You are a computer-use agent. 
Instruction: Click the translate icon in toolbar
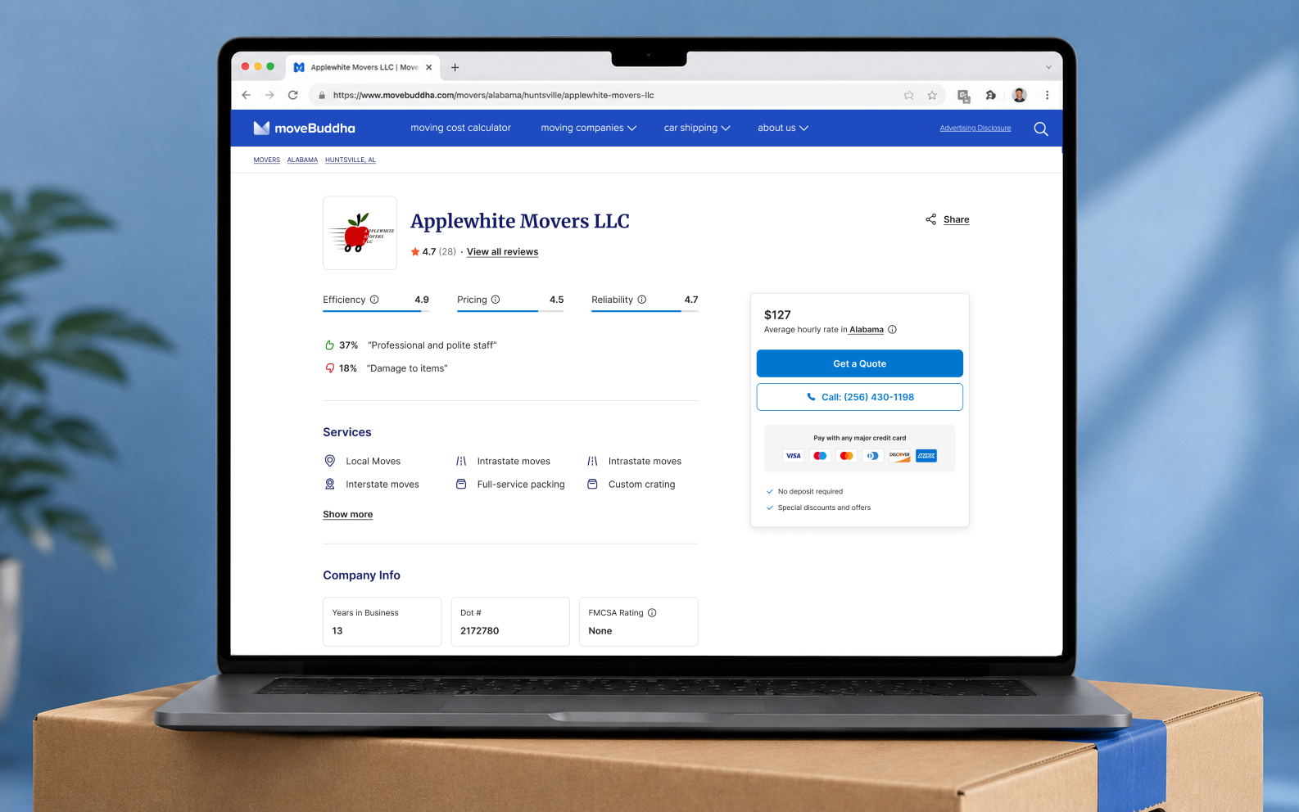pyautogui.click(x=964, y=96)
